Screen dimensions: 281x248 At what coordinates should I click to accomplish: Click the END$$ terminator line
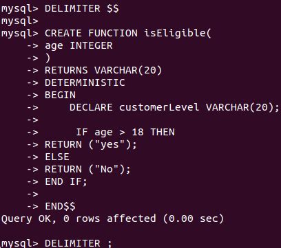60,206
